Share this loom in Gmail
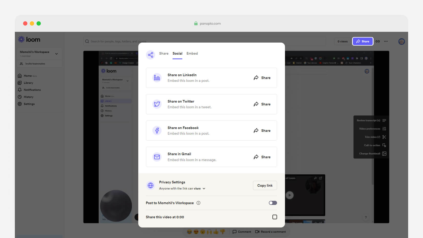 coord(262,157)
